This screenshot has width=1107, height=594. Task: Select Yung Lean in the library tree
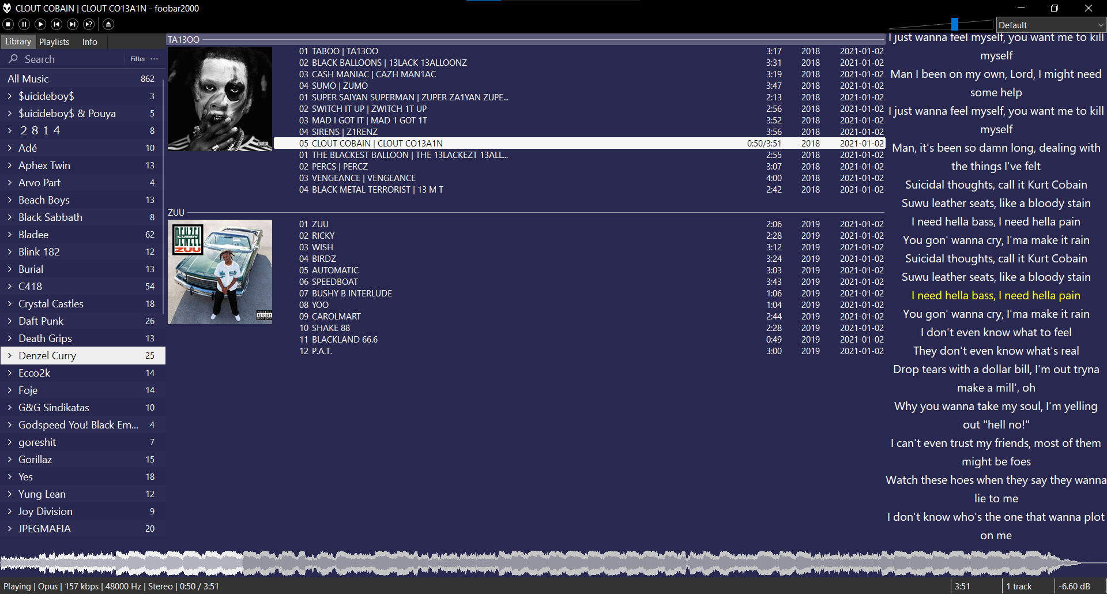click(83, 494)
